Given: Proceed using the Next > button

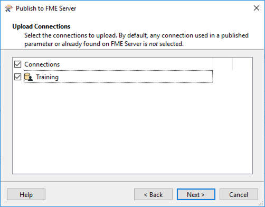Looking at the screenshot, I should 196,194.
